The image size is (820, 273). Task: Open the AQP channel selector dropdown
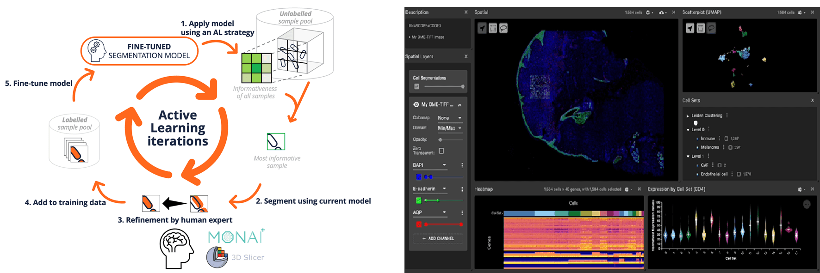click(x=430, y=212)
